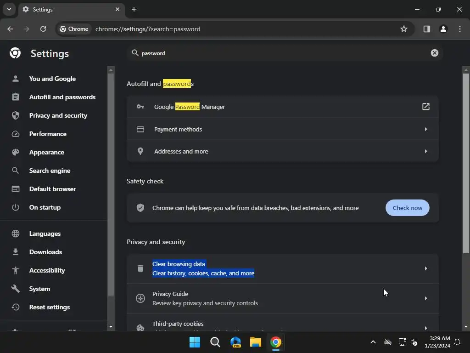Open Languages settings
This screenshot has height=353, width=470.
click(x=45, y=233)
